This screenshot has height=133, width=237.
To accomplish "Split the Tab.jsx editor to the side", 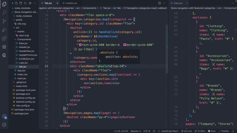I will [x=160, y=3].
